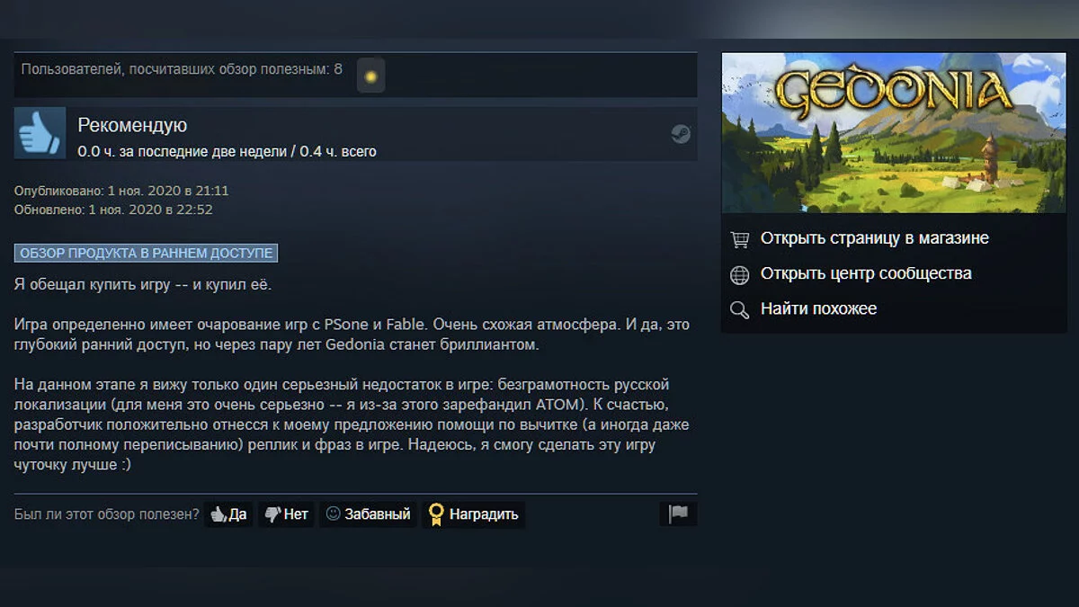Screen dimensions: 1079x607
Task: Click the thumbs-down icon on Нет button
Action: coord(272,514)
